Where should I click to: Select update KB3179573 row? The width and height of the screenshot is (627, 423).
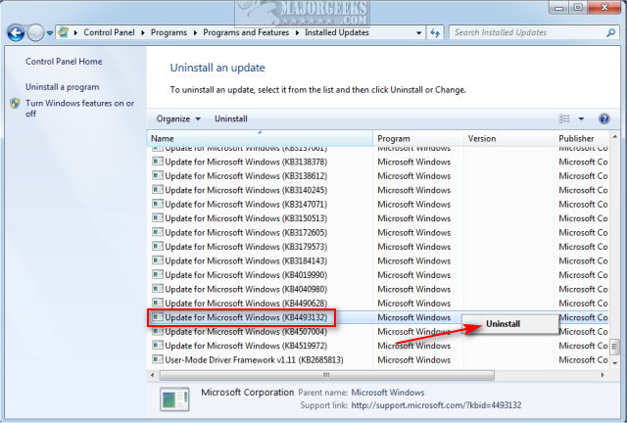click(x=379, y=247)
